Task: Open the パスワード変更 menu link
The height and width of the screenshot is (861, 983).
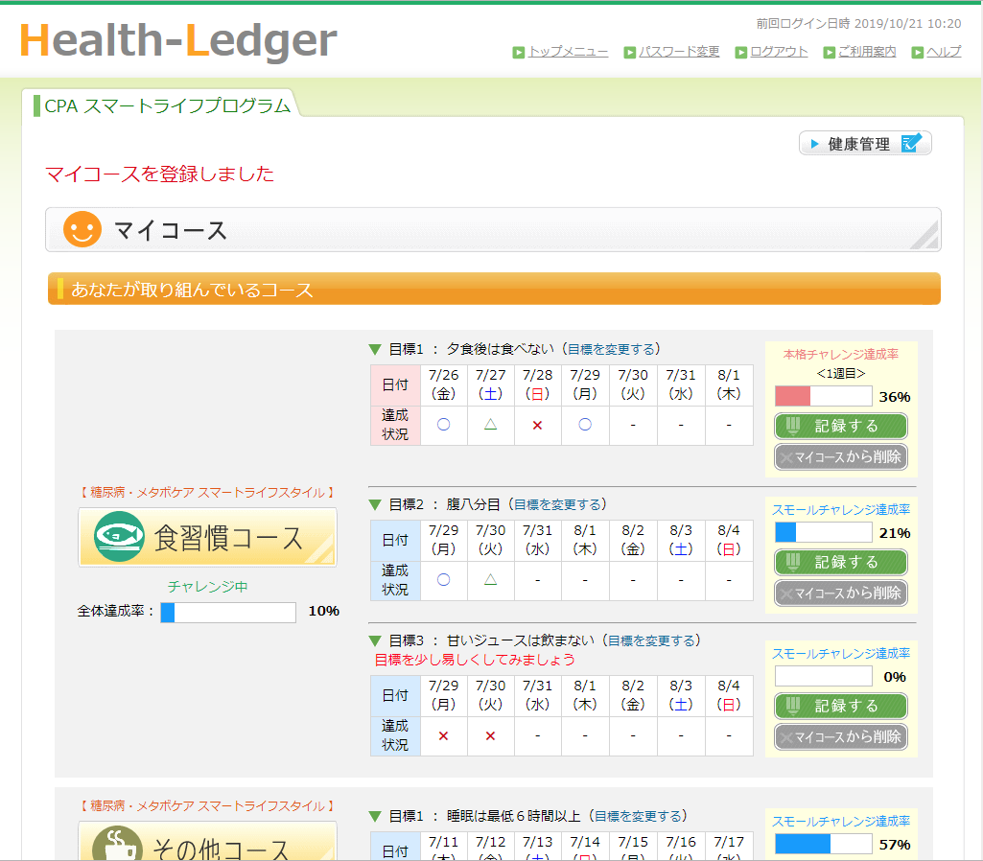Action: tap(679, 52)
